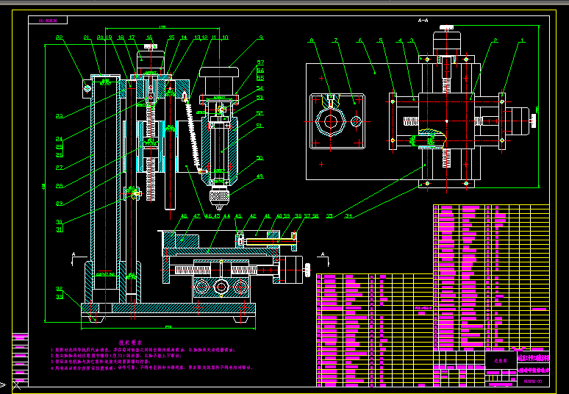
Task: Select part number label 17
Action: coord(132,37)
